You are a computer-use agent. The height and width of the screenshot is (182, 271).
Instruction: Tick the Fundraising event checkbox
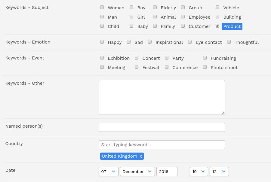[205, 58]
